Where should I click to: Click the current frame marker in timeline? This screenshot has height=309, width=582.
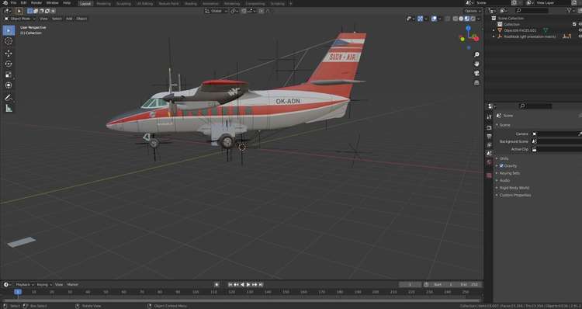pos(17,292)
